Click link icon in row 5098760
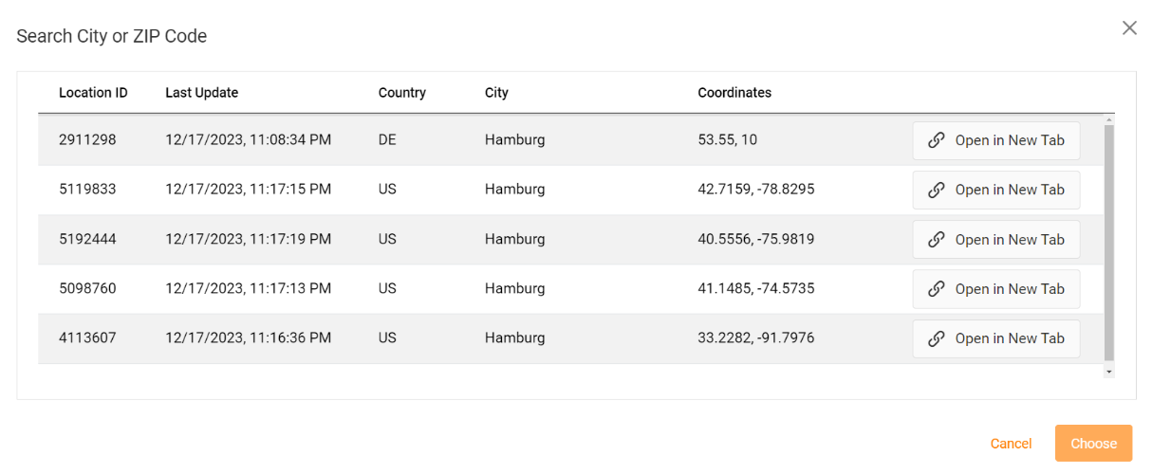The width and height of the screenshot is (1152, 474). point(936,289)
